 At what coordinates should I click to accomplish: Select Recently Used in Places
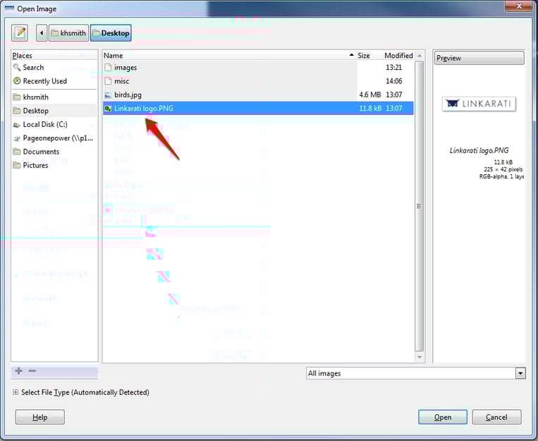pyautogui.click(x=54, y=81)
